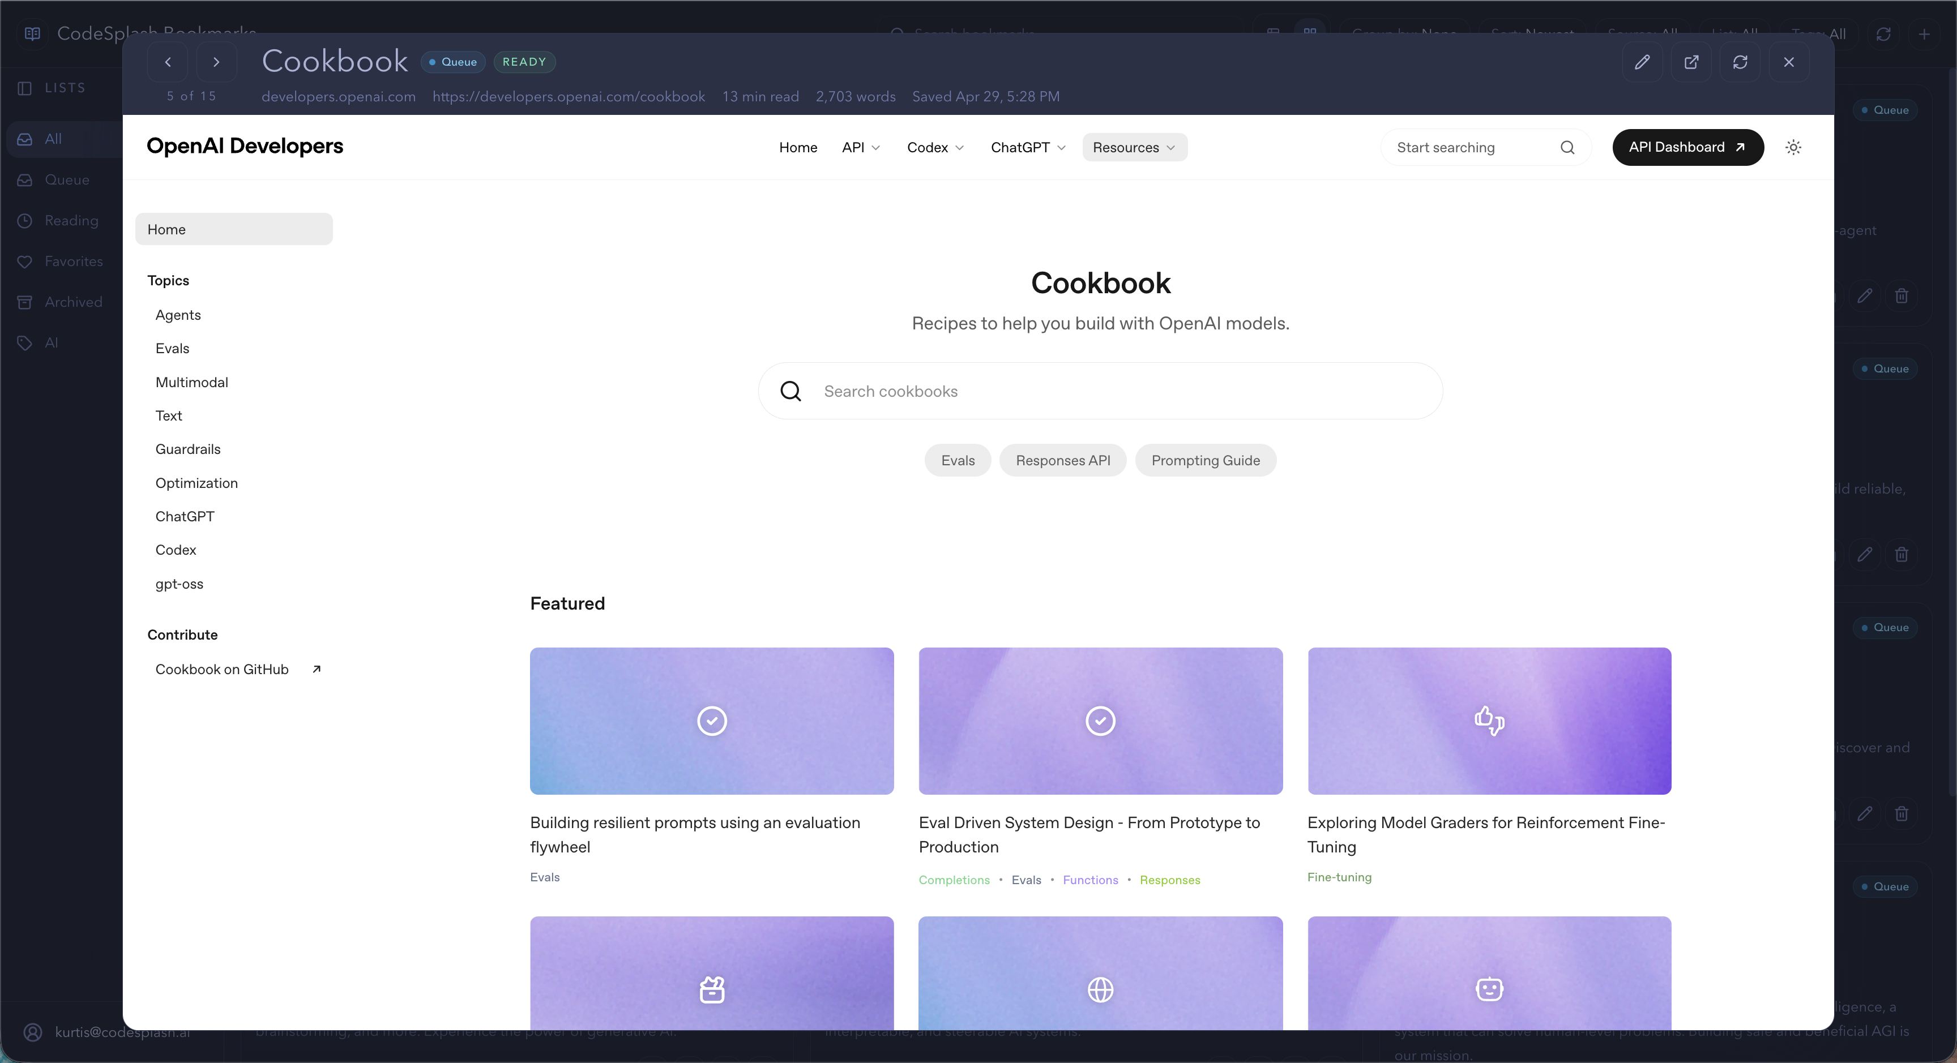The width and height of the screenshot is (1957, 1063).
Task: Open the Agents topic
Action: (x=178, y=315)
